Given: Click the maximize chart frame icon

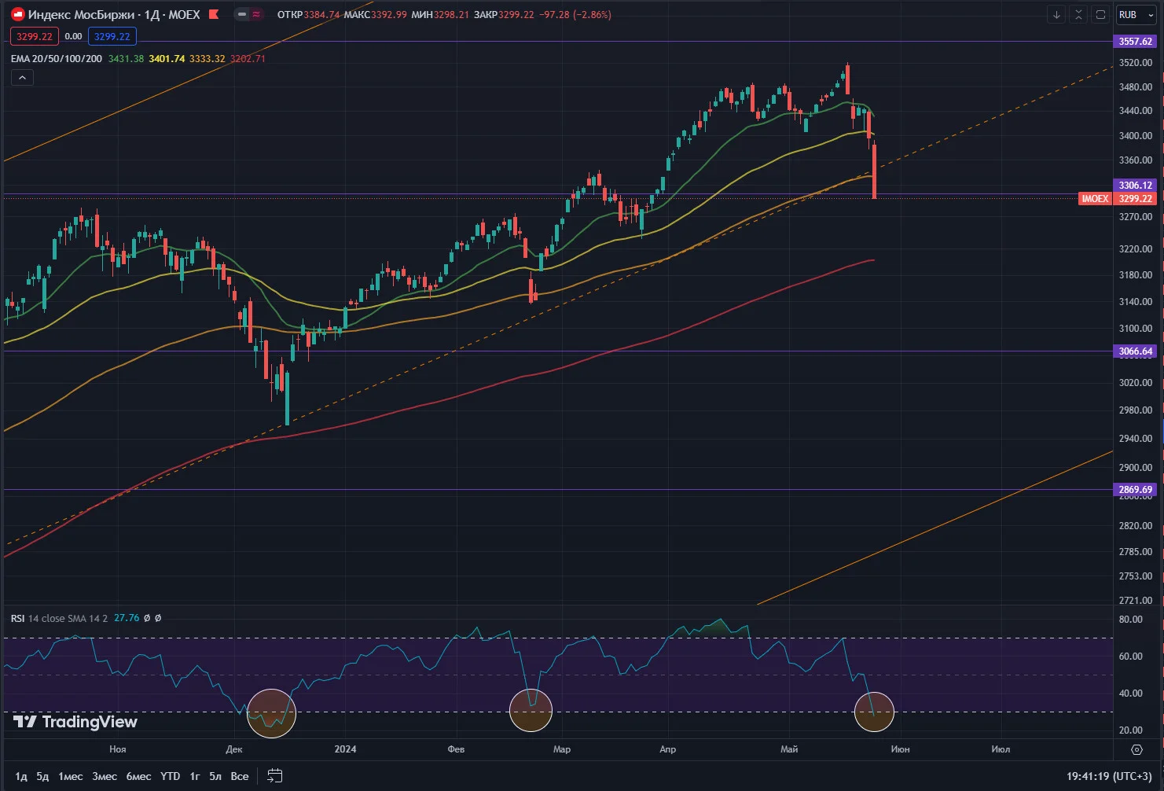Looking at the screenshot, I should (1100, 14).
